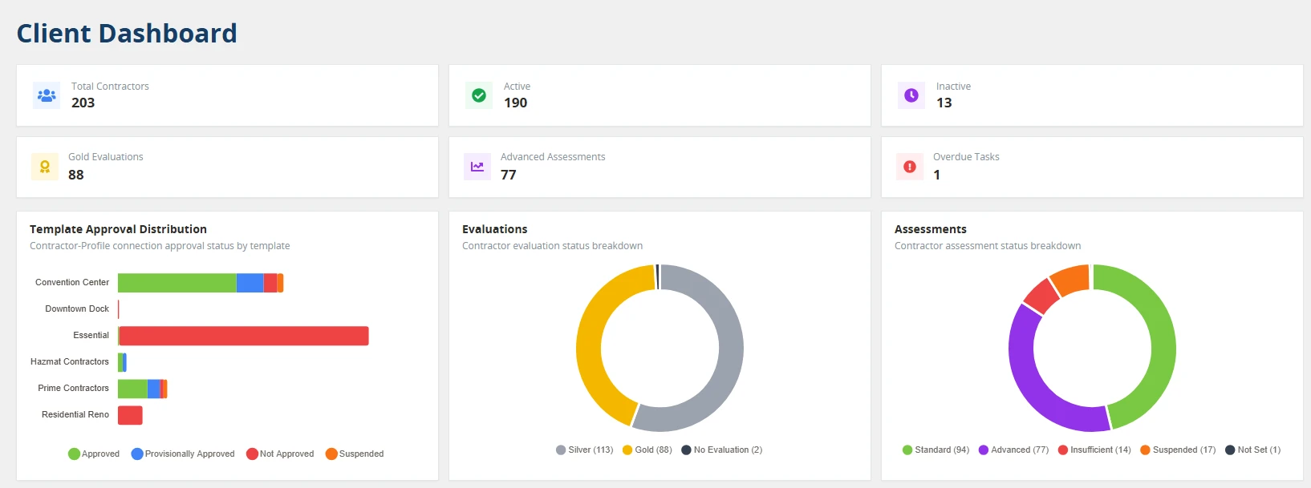Open the Total Contractors 203 card
Viewport: 1311px width, 488px height.
tap(227, 95)
